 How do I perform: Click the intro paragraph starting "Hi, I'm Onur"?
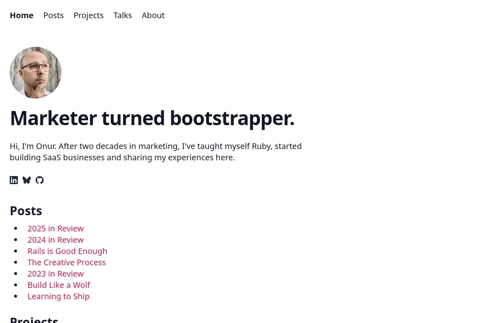pos(156,152)
